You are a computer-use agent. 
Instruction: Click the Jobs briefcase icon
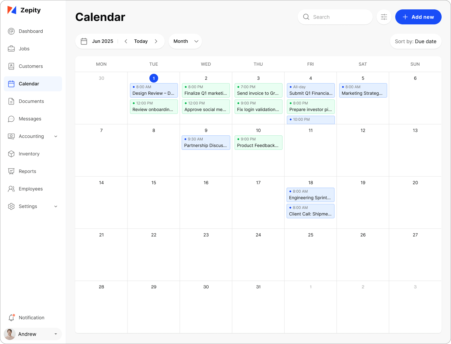(x=11, y=49)
